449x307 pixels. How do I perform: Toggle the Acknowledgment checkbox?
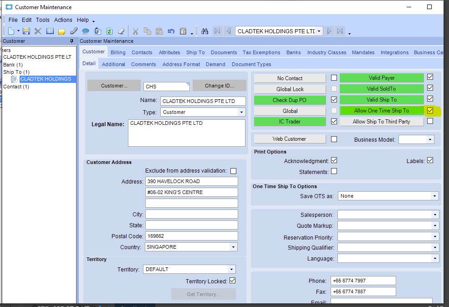click(334, 160)
